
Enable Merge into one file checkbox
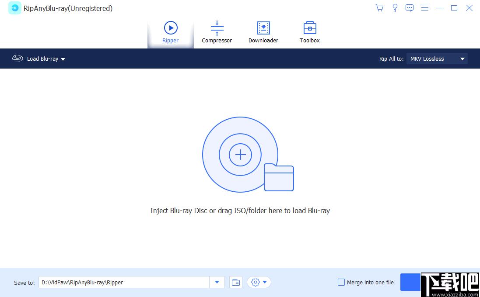point(341,282)
